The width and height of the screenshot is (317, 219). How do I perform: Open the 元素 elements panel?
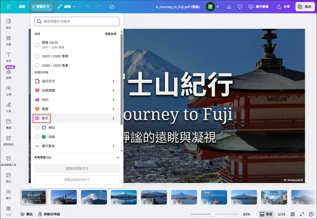(x=9, y=40)
